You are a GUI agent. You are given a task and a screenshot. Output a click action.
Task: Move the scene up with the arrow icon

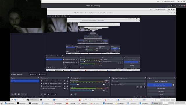(23, 94)
